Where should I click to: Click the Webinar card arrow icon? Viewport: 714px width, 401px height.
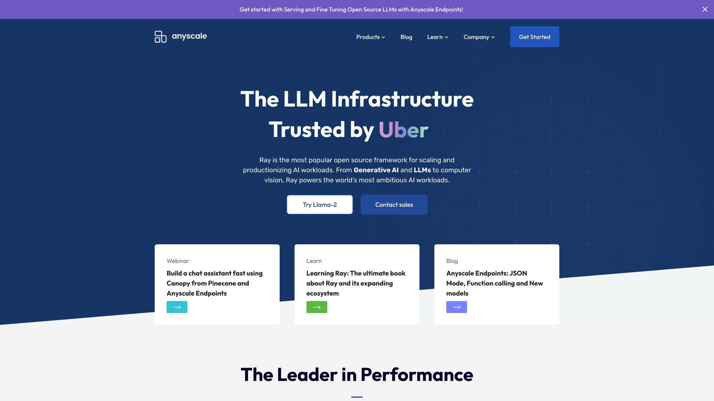(x=177, y=307)
